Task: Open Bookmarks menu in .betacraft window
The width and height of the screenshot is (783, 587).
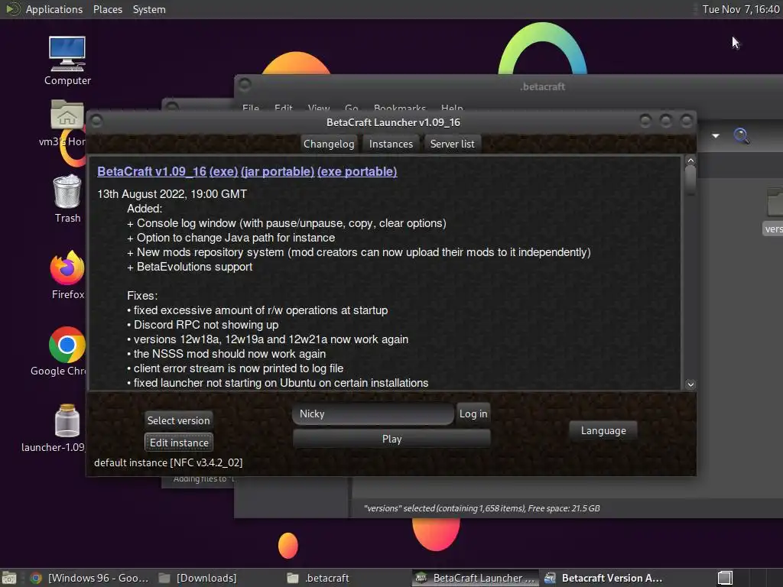Action: pyautogui.click(x=399, y=108)
